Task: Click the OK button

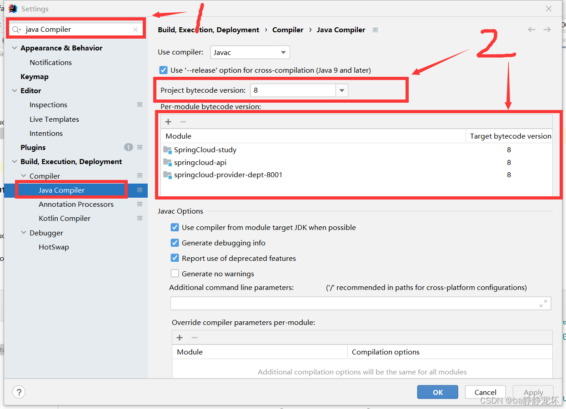Action: pos(437,392)
